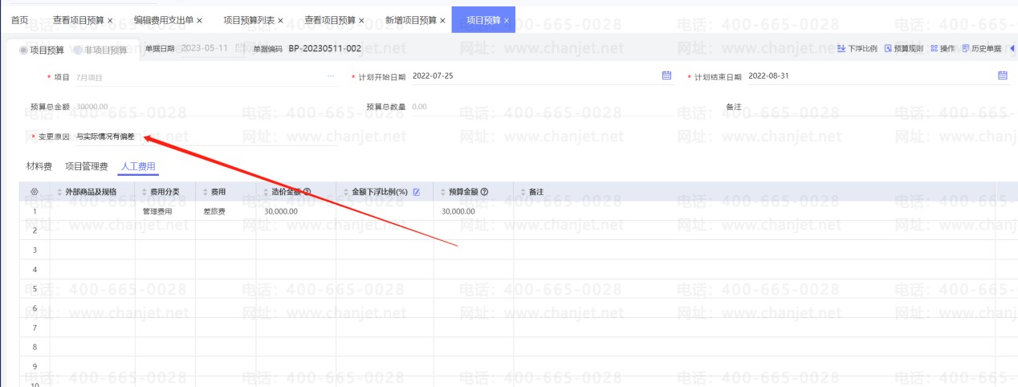
Task: Select the 人工费用 tab
Action: (x=138, y=167)
